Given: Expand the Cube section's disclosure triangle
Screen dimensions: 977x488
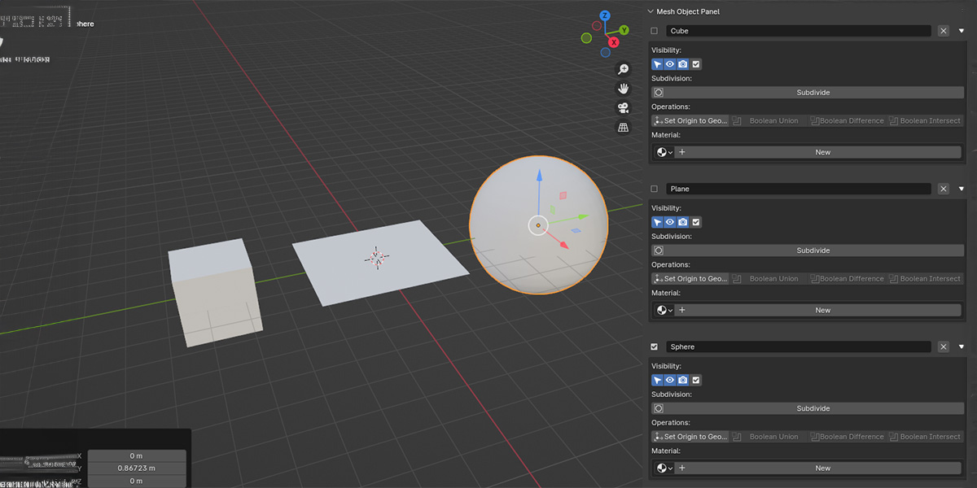Looking at the screenshot, I should pos(962,30).
